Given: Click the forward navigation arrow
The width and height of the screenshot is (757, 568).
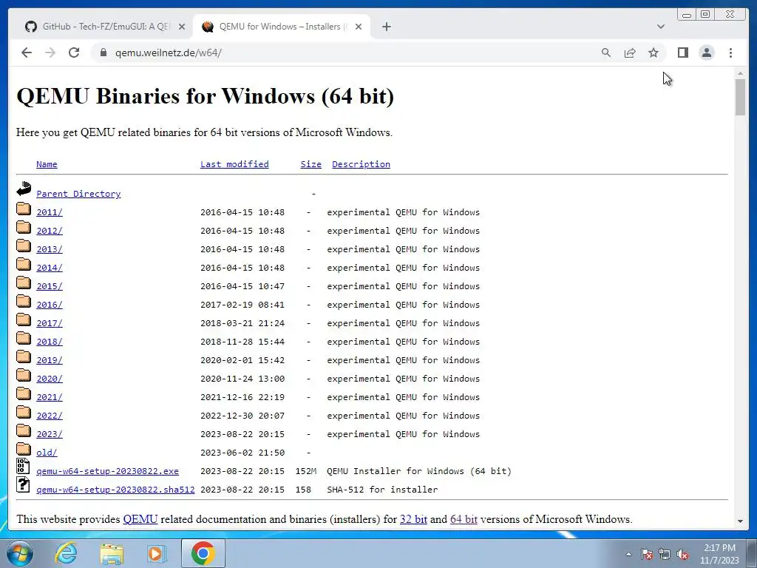Looking at the screenshot, I should pos(50,53).
